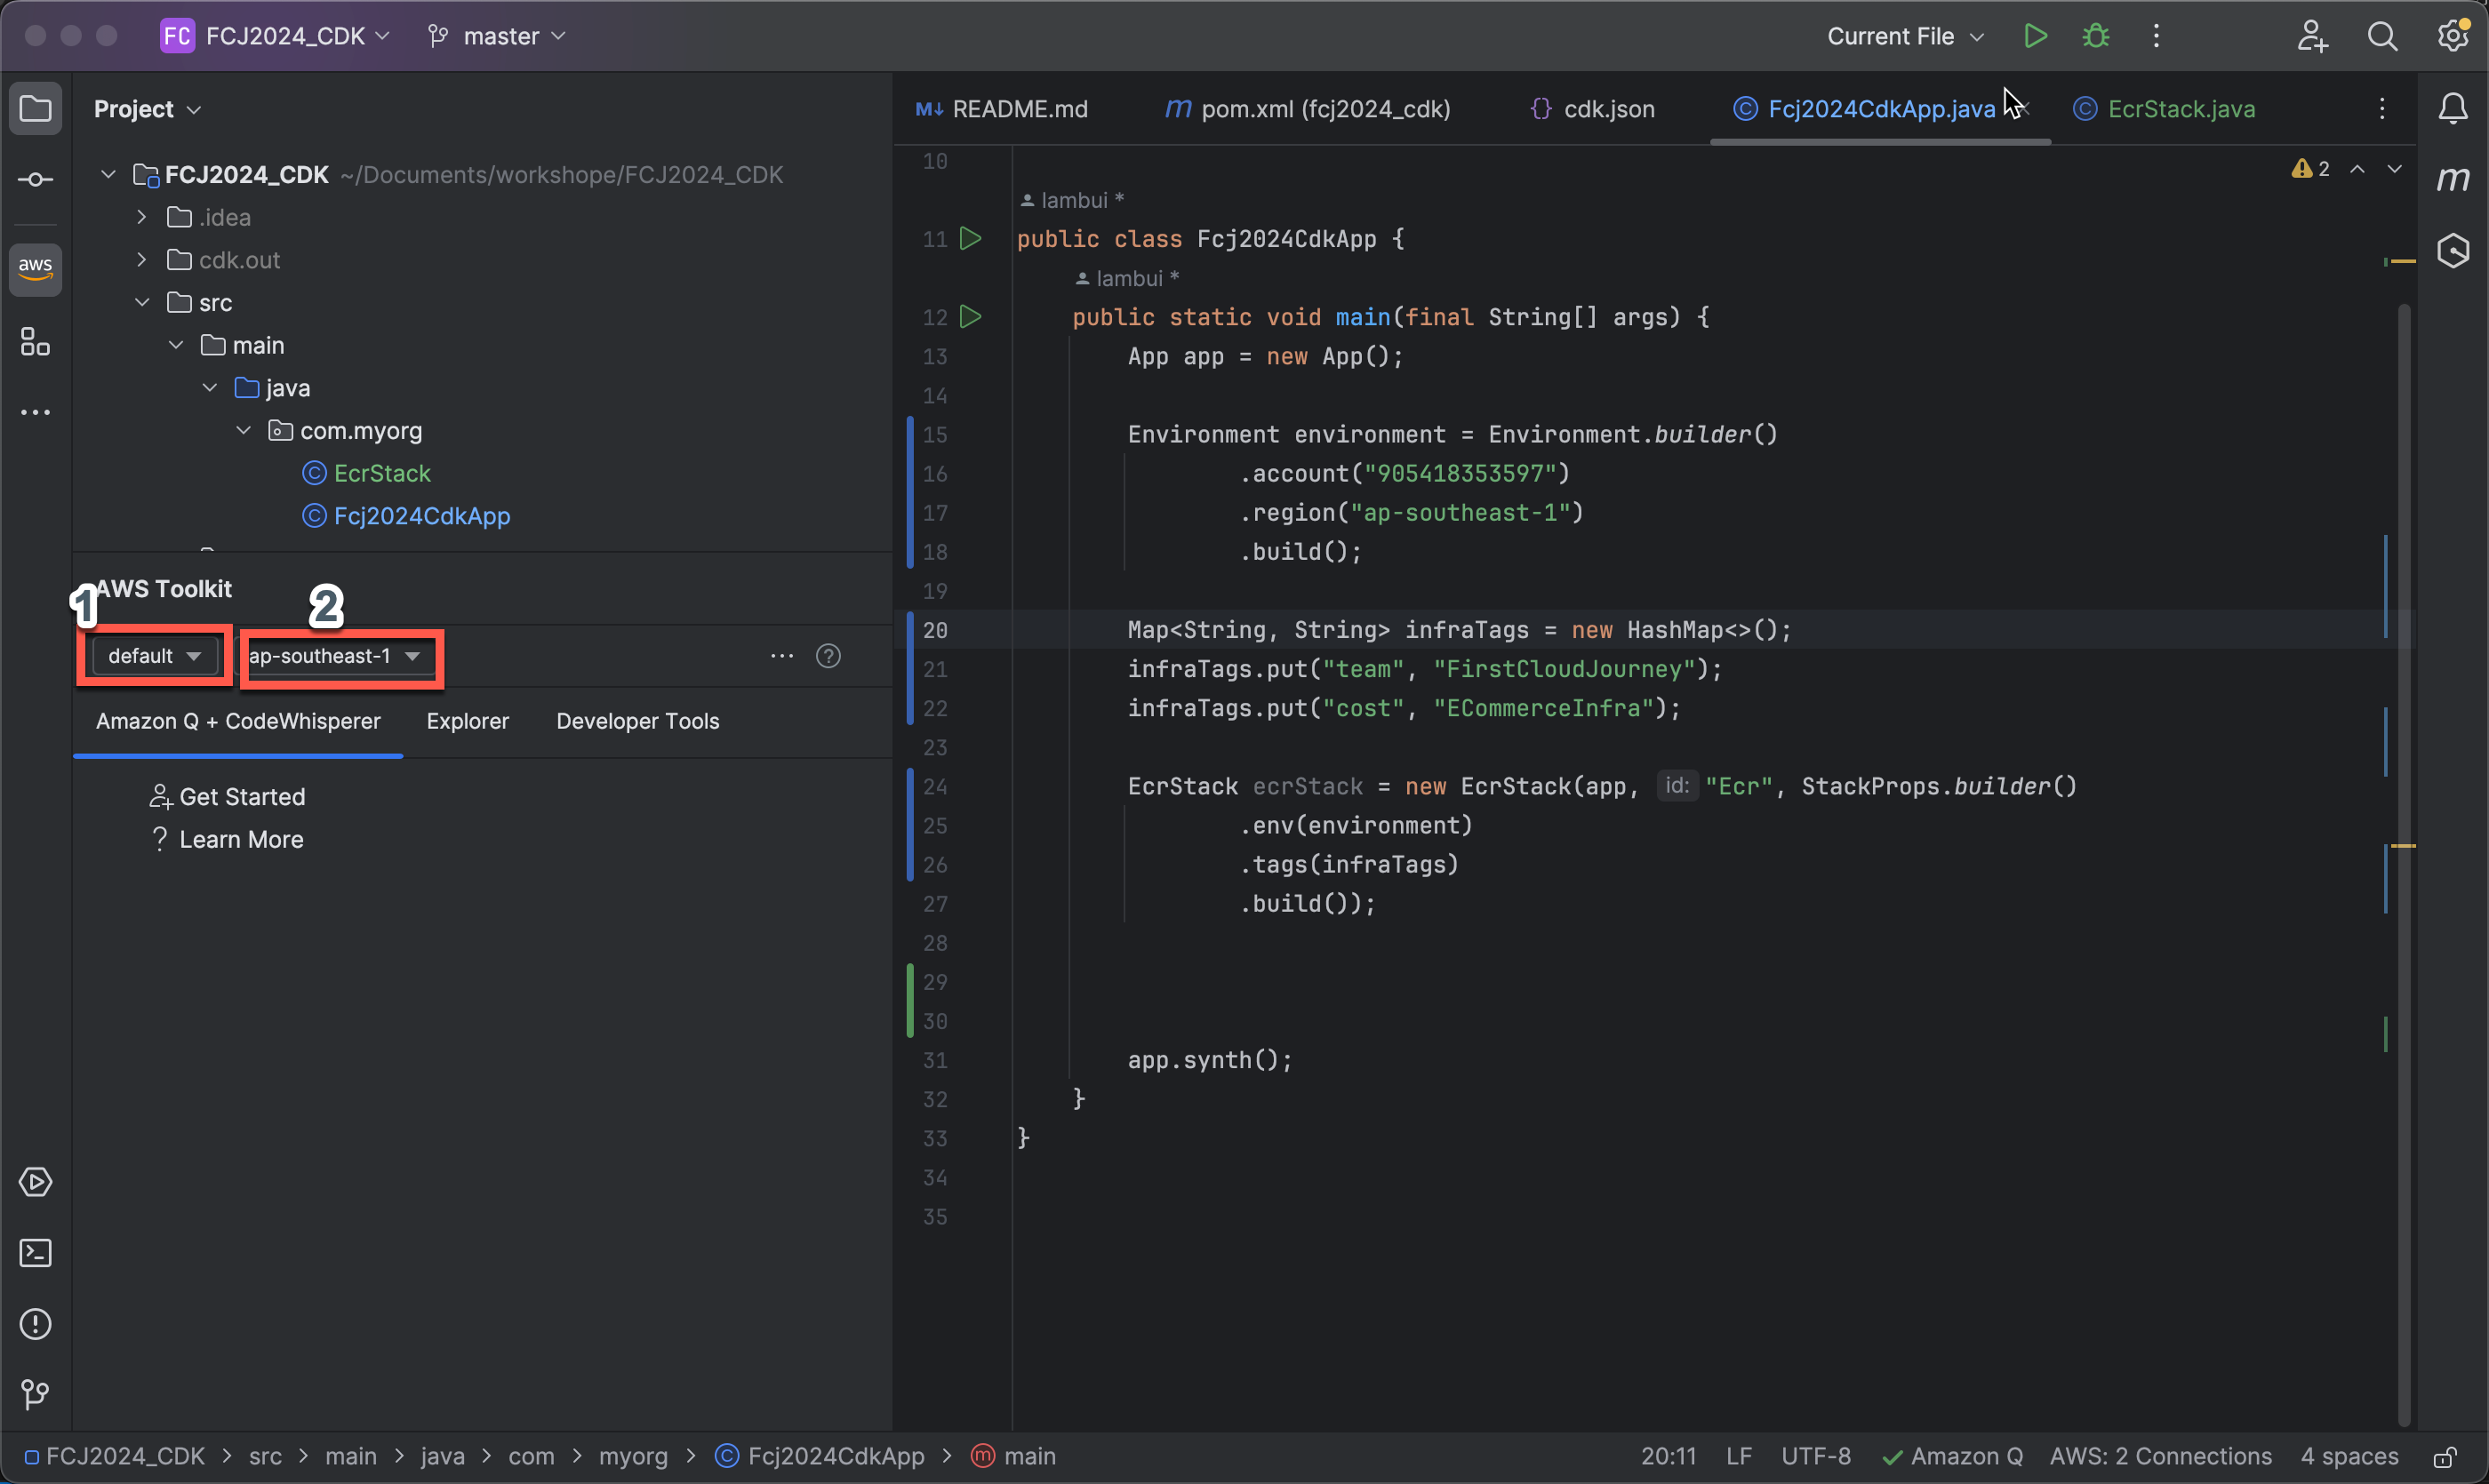
Task: Expand the cdk.out folder
Action: click(x=142, y=260)
